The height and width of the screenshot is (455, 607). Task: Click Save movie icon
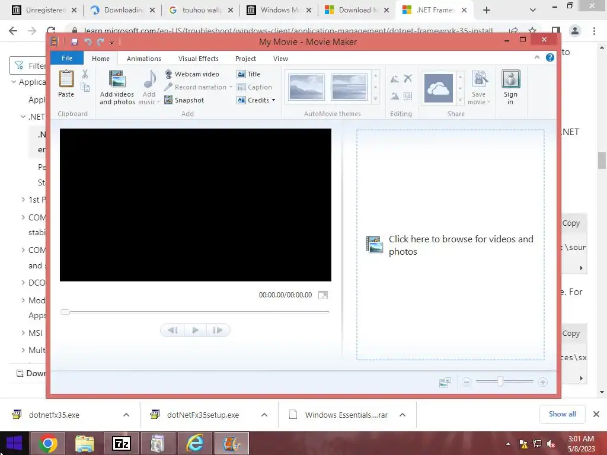coord(480,79)
